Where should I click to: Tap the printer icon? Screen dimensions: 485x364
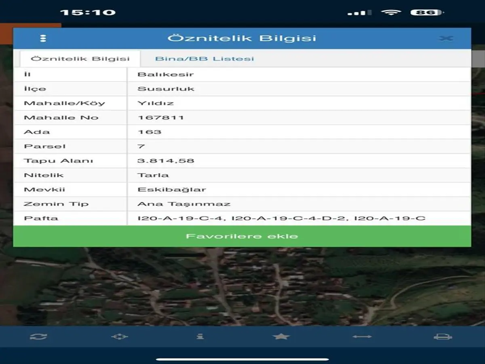coord(443,336)
